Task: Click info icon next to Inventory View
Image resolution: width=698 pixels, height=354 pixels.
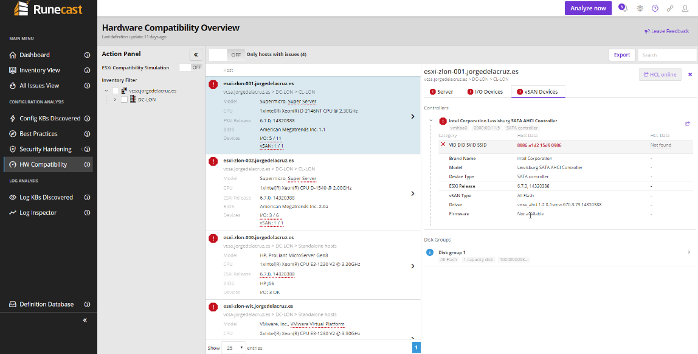Action: 88,71
